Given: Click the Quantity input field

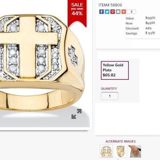Looking at the screenshot, I should (x=110, y=96).
